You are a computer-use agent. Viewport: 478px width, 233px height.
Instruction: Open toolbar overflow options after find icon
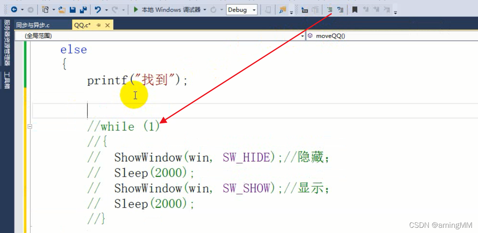[291, 12]
